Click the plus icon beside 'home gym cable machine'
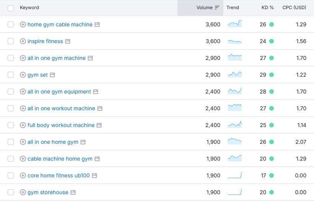314x201 pixels. point(23,24)
